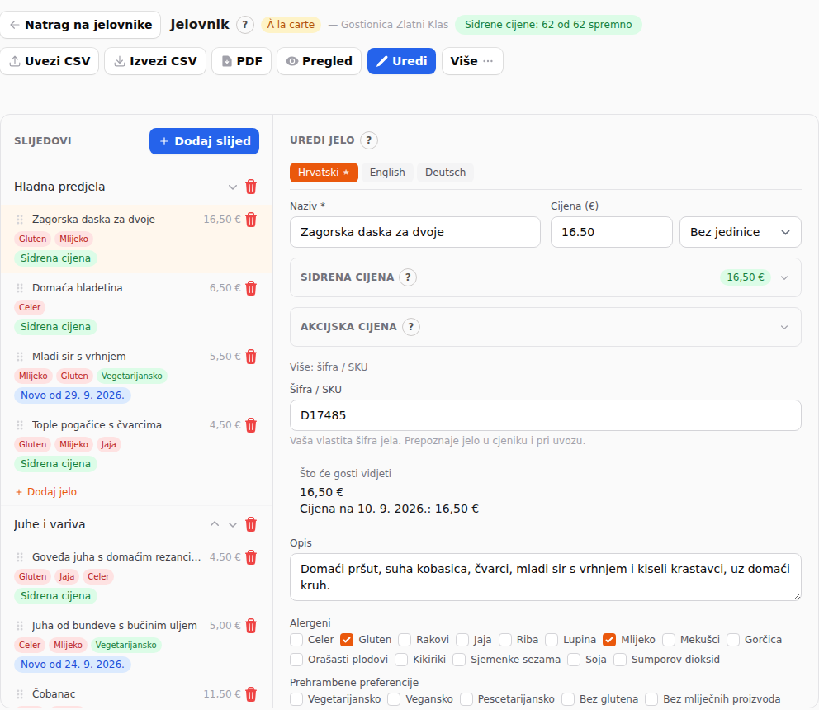Image resolution: width=819 pixels, height=710 pixels.
Task: Delete Mladi sir s vrhnjem dish
Action: 251,357
